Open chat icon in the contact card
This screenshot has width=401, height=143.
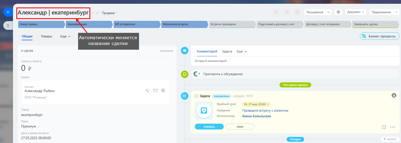point(163,90)
